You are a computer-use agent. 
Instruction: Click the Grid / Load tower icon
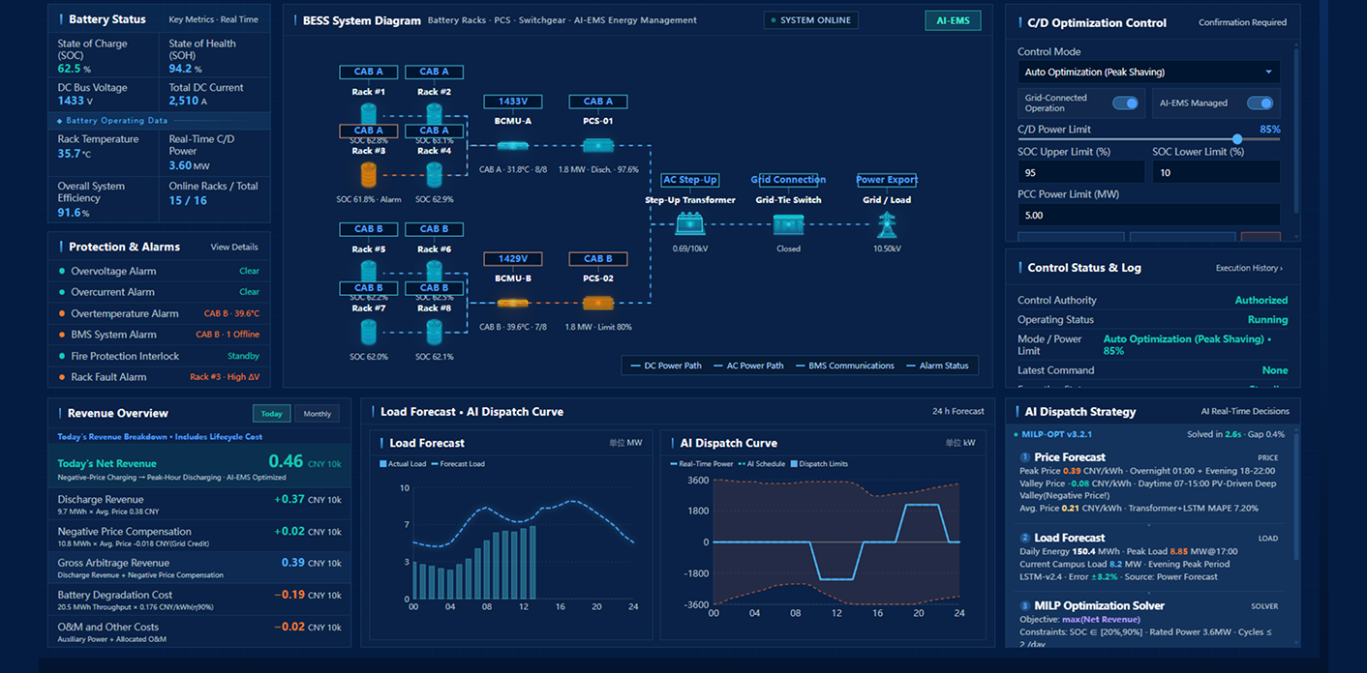point(887,224)
